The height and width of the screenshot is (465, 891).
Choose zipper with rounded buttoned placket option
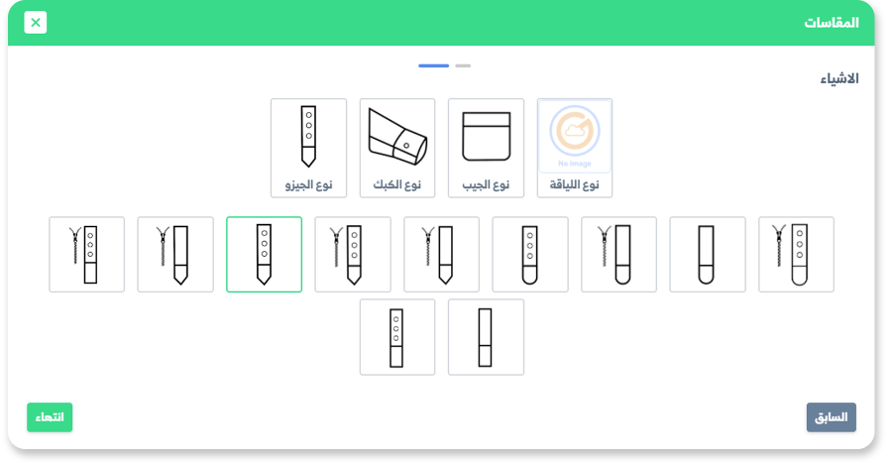click(796, 255)
